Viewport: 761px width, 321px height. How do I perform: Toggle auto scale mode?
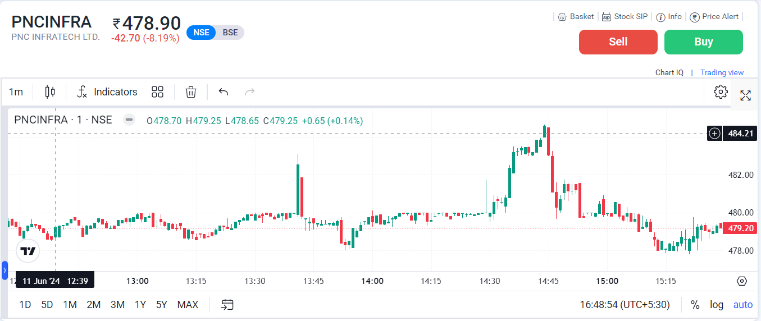[743, 305]
